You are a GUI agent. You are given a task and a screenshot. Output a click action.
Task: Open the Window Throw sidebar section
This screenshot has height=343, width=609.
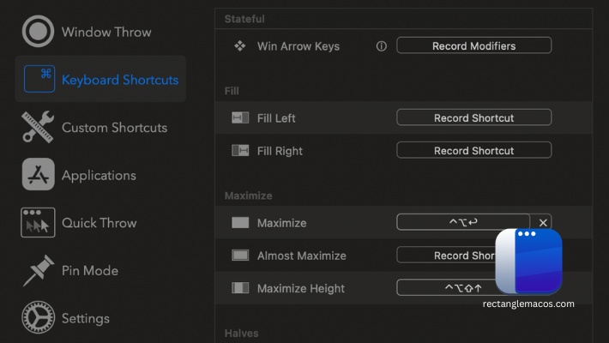(100, 32)
